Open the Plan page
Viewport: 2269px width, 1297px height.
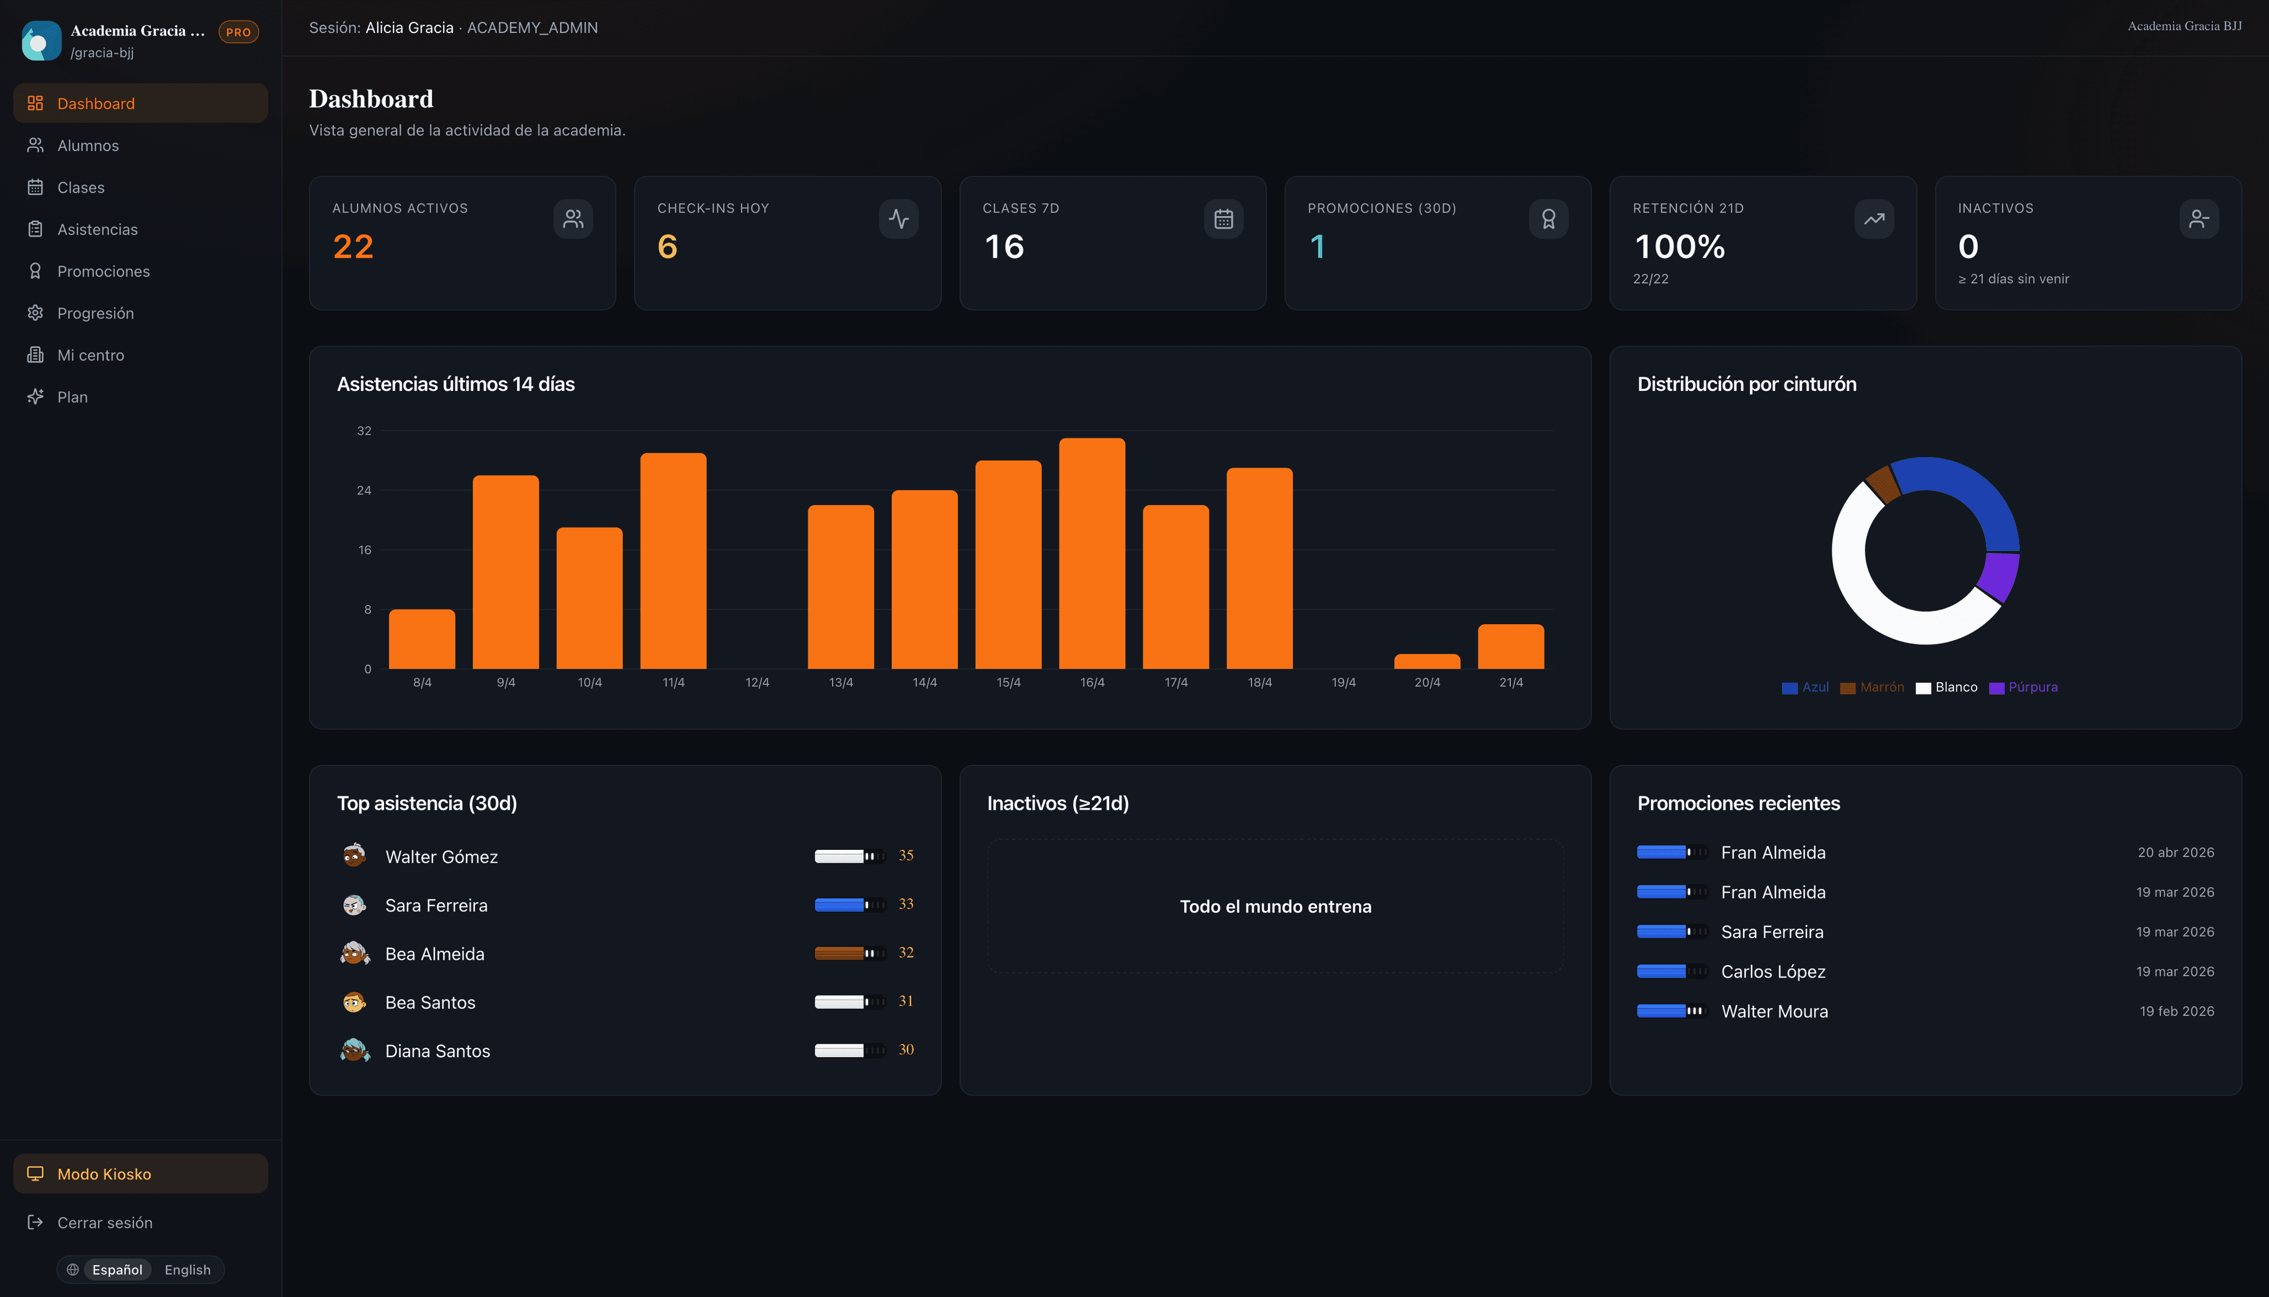(x=141, y=396)
